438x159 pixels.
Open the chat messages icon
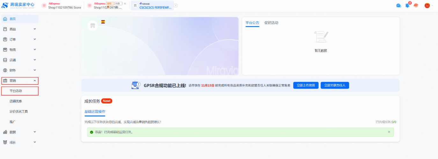(398, 5)
